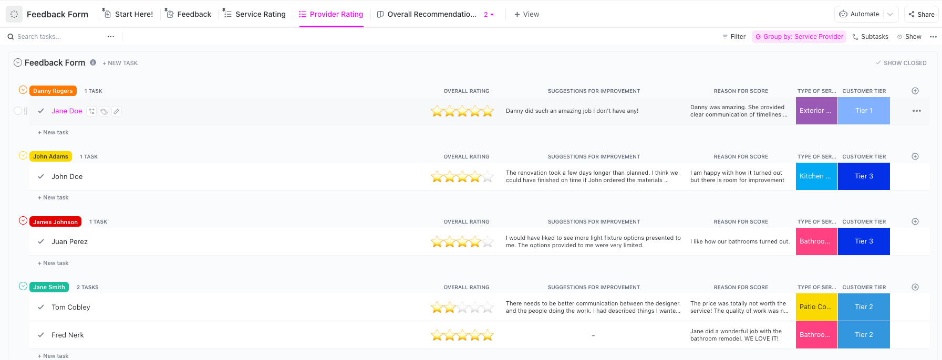Open the search options ellipsis menu
Viewport: 942px width, 360px height.
click(x=111, y=37)
